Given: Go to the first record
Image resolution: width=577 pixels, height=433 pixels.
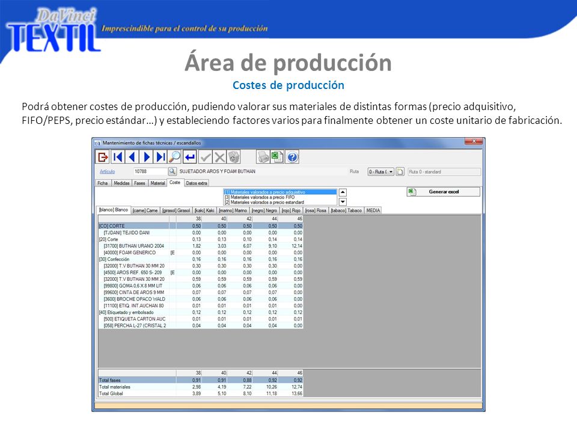Looking at the screenshot, I should point(117,157).
